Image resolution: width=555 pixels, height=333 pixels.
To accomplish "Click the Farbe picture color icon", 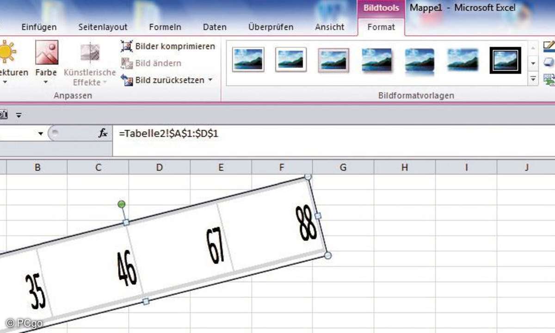I will point(47,53).
